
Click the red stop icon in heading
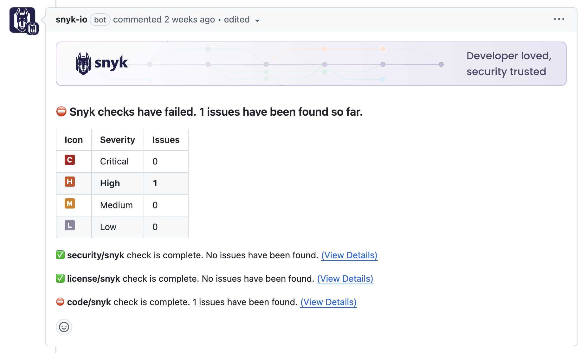pyautogui.click(x=61, y=112)
